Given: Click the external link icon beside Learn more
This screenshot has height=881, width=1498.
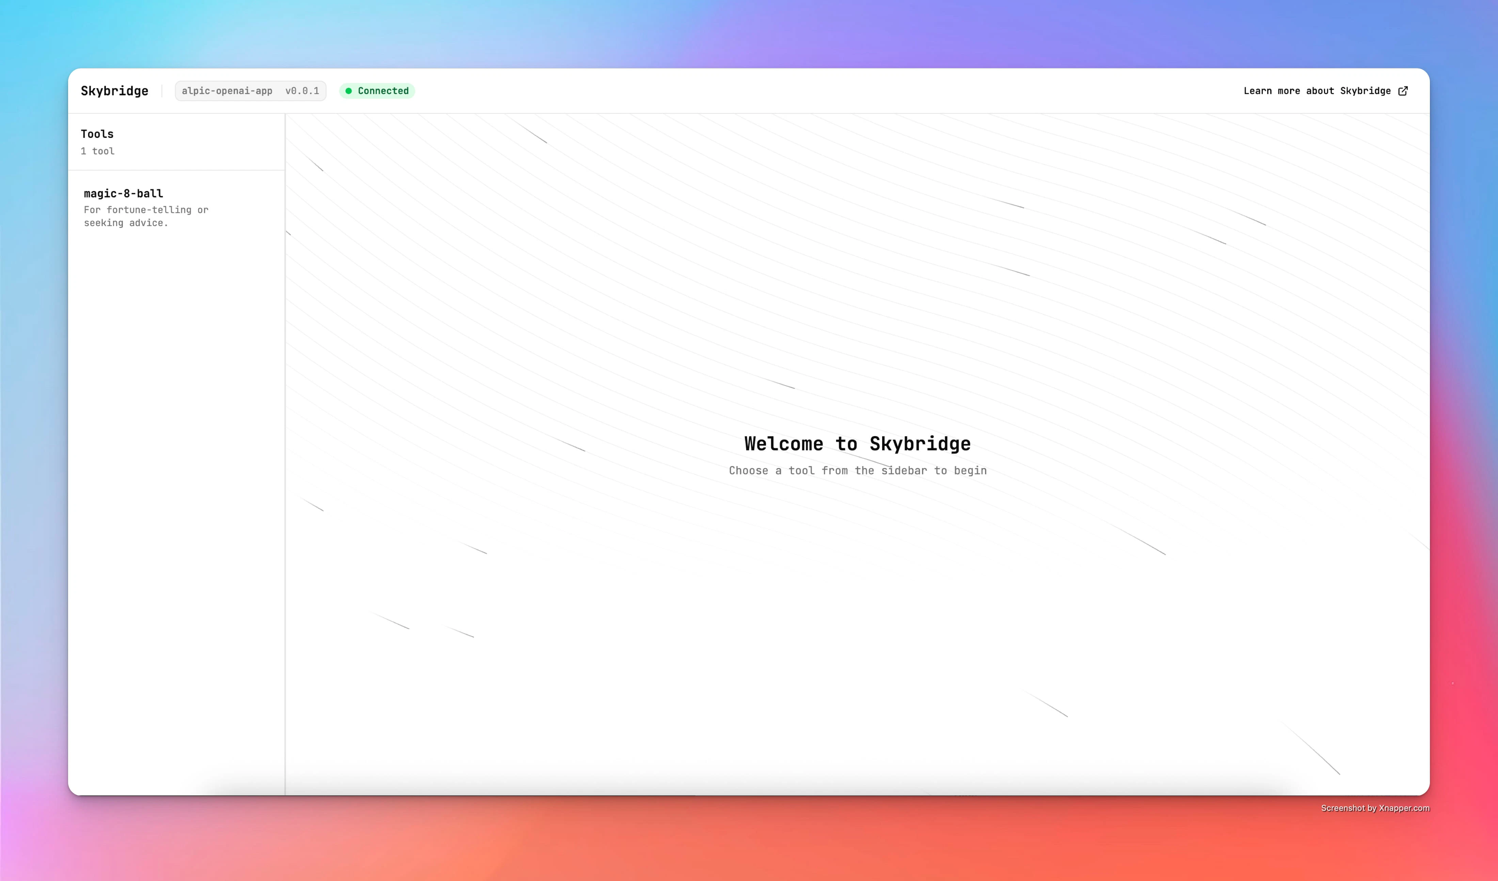Looking at the screenshot, I should [1405, 91].
